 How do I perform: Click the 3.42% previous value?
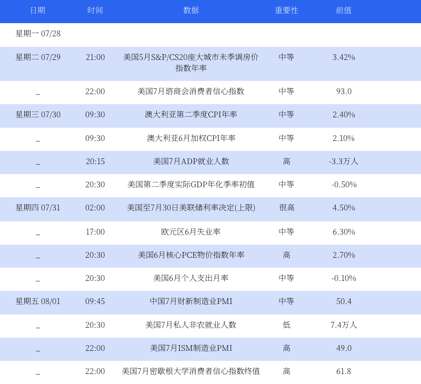pyautogui.click(x=344, y=57)
